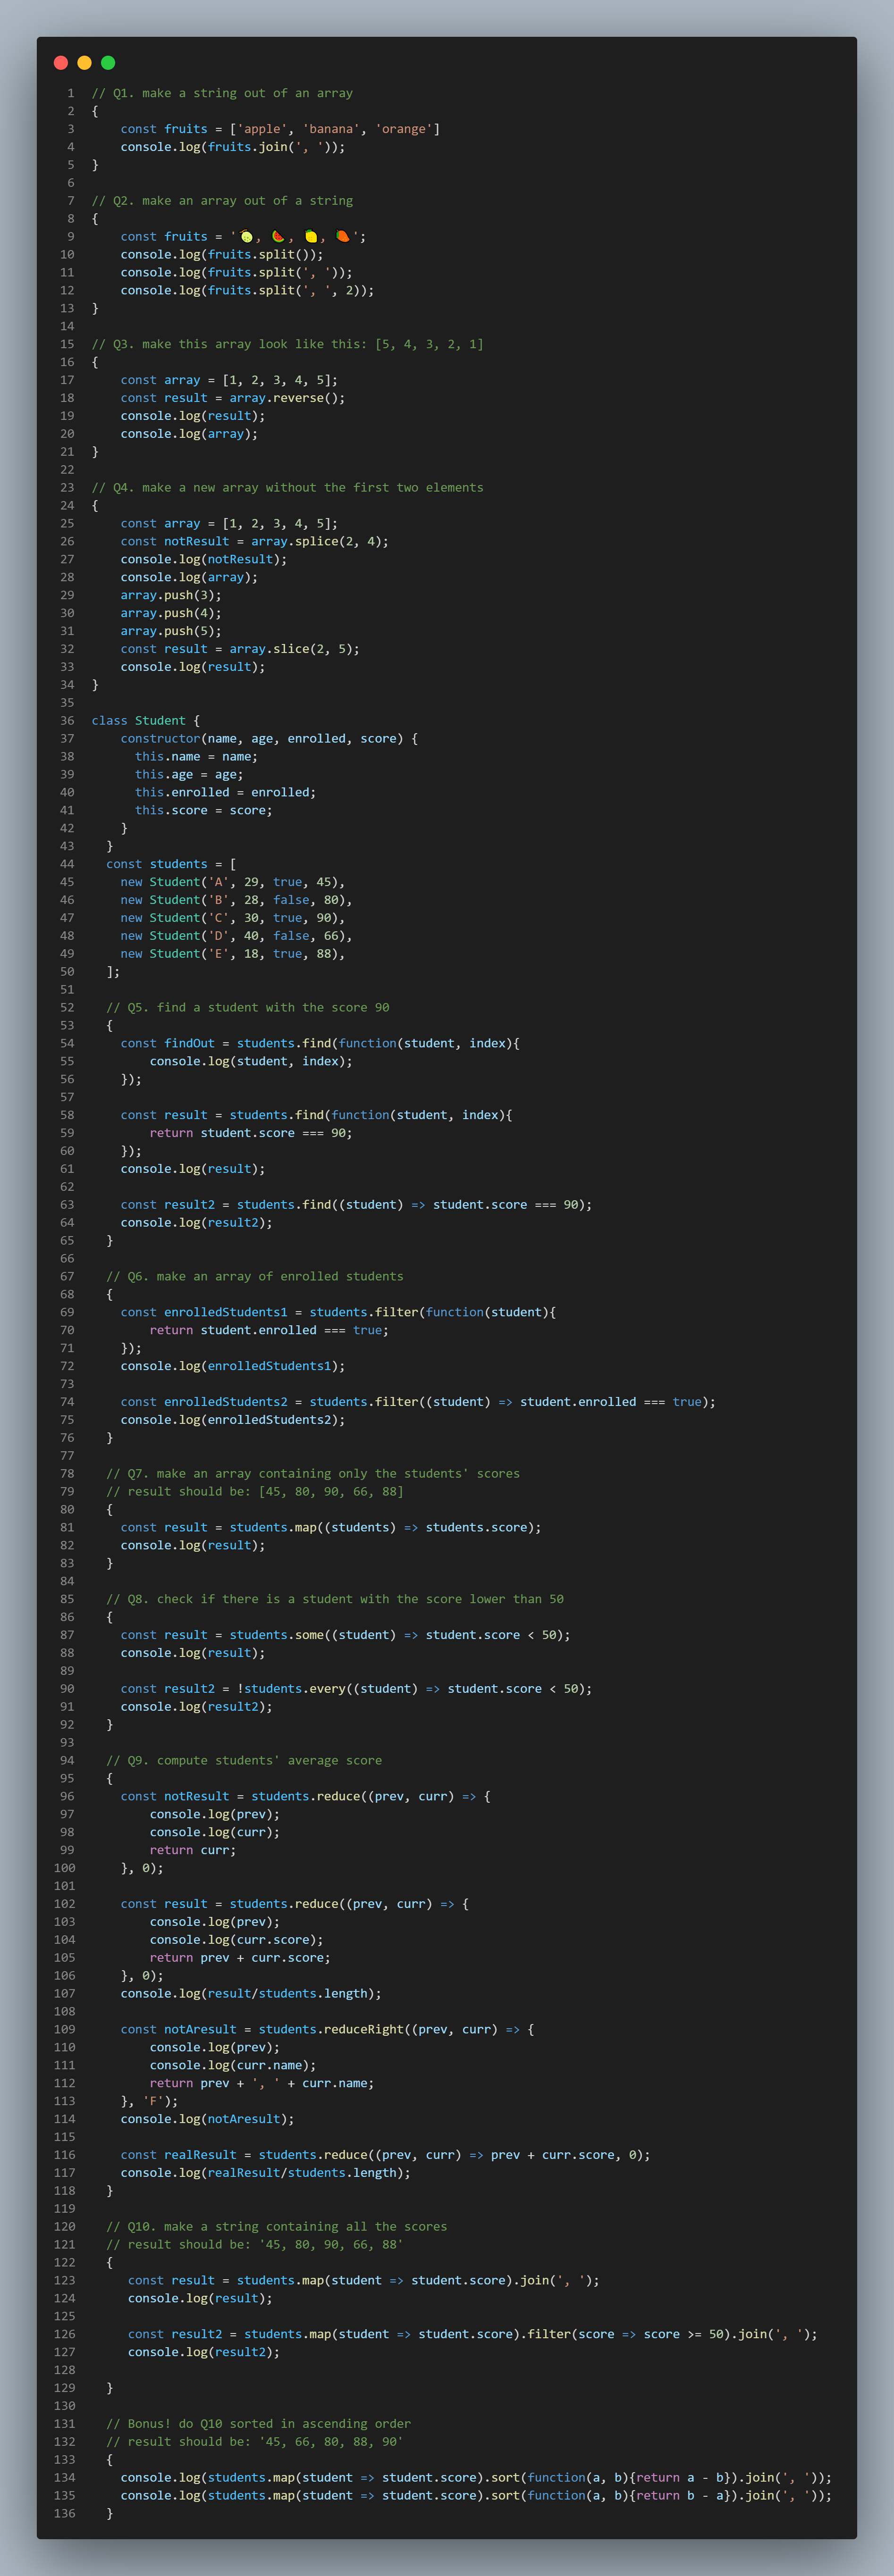Click the 'constructor(name, age, enrolled, score)' line
The width and height of the screenshot is (894, 2576).
(x=269, y=739)
